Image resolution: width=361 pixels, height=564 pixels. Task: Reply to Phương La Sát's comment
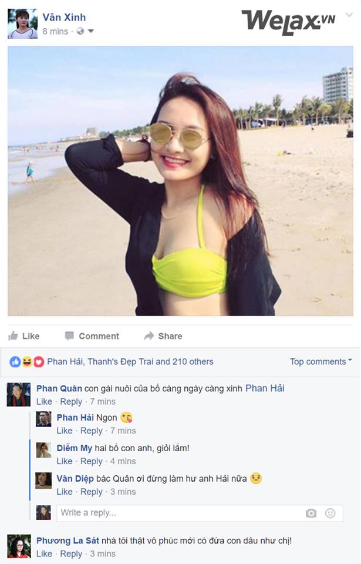click(71, 554)
